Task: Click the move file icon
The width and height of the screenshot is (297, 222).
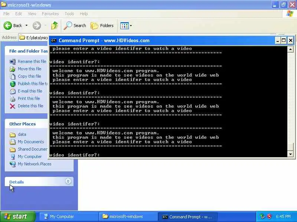Action: [13, 69]
